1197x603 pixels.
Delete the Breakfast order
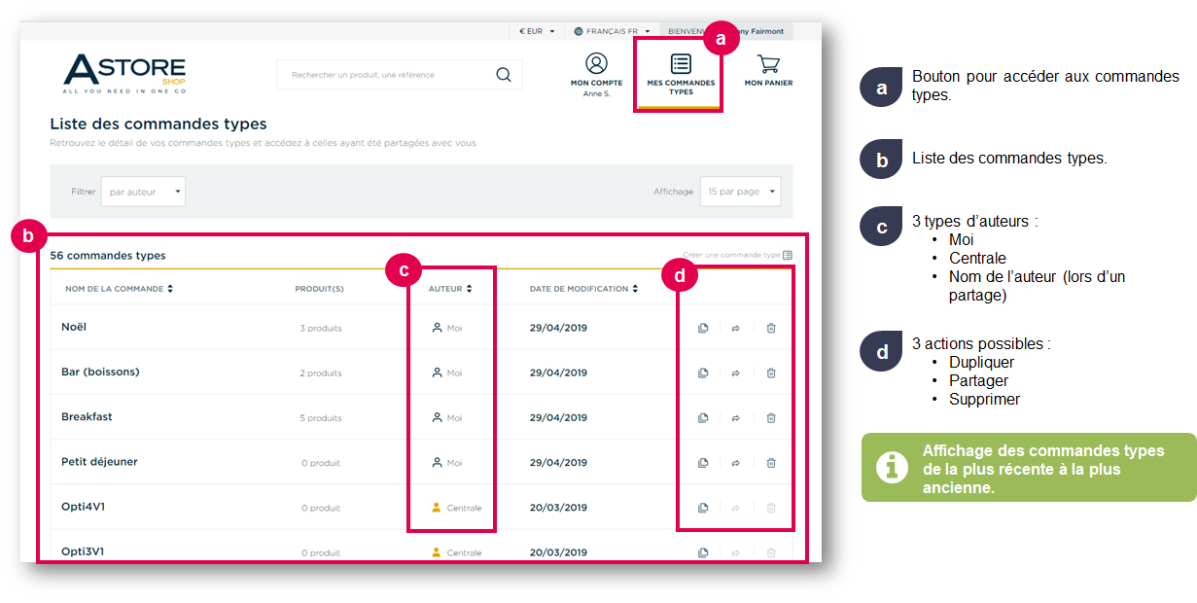(771, 417)
